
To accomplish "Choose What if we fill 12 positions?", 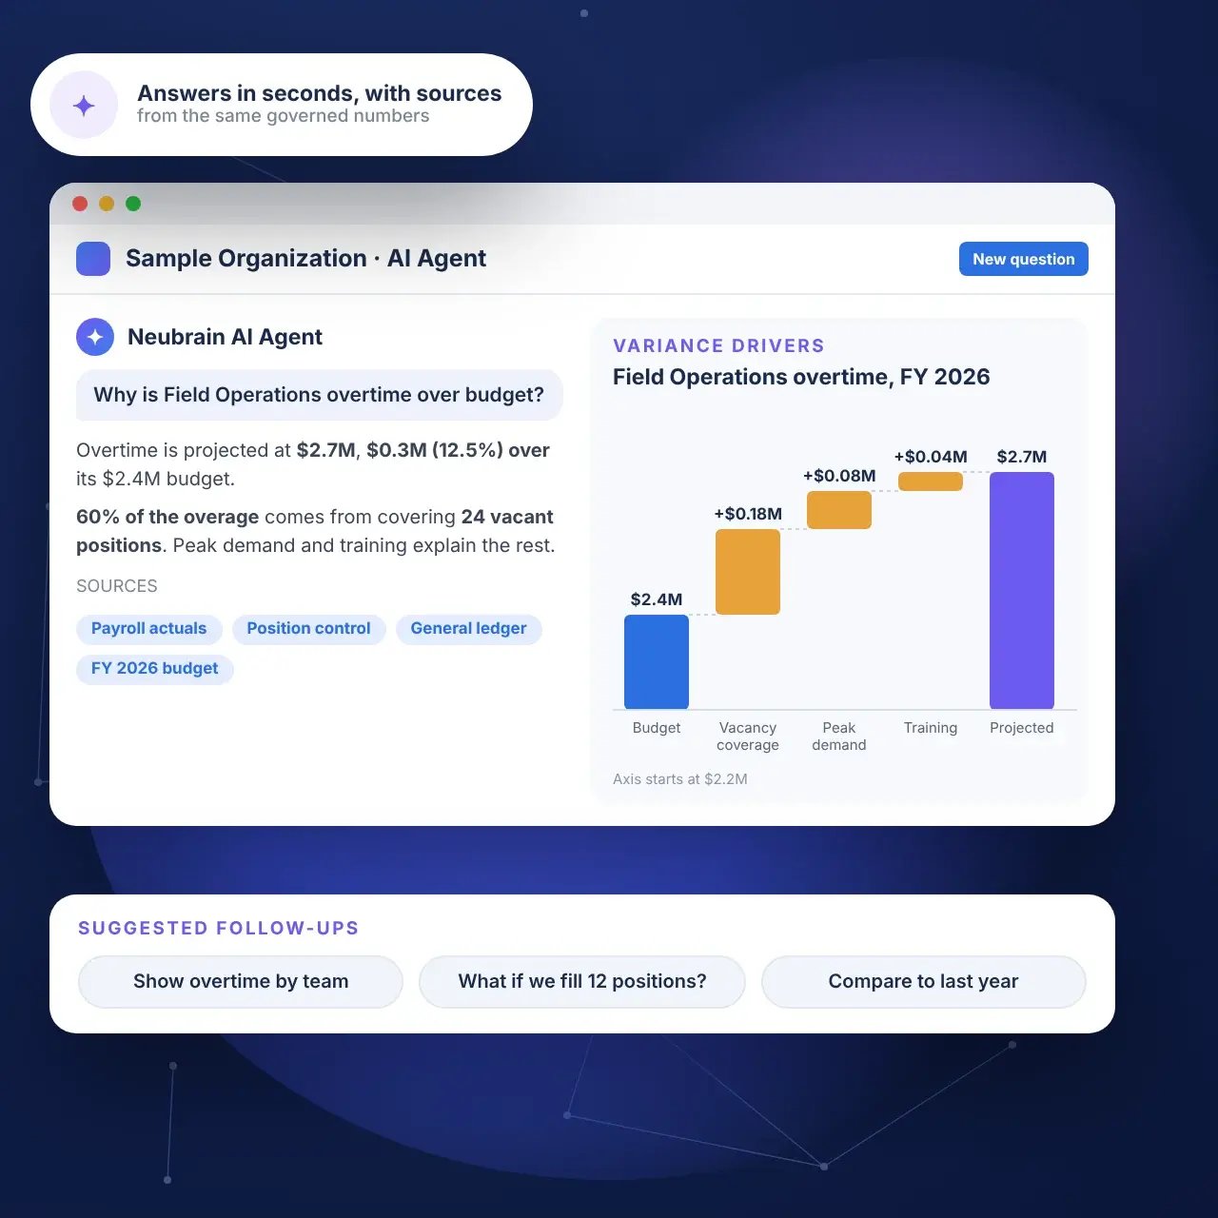I will click(582, 981).
